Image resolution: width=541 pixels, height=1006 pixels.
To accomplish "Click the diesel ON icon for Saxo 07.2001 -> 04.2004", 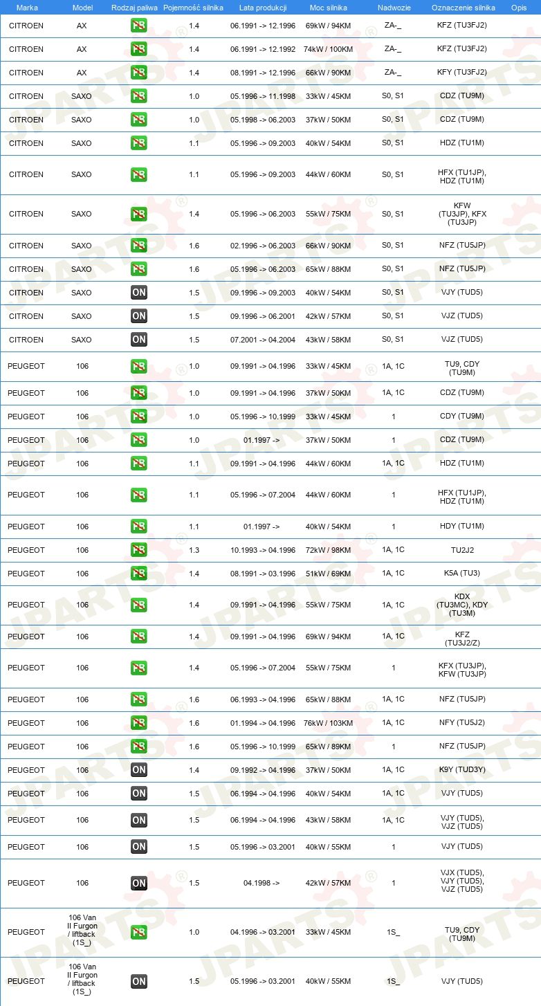I will coord(139,340).
